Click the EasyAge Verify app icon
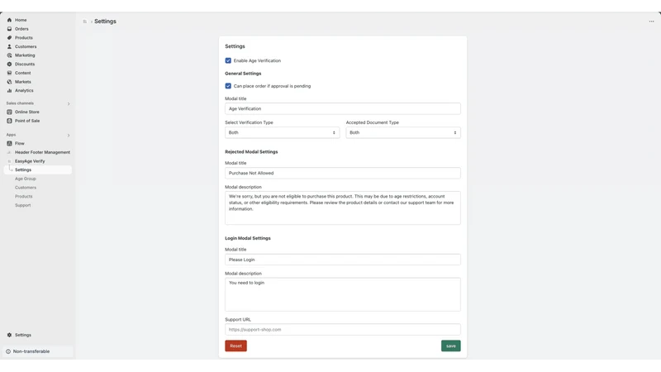661x372 pixels. (9, 161)
